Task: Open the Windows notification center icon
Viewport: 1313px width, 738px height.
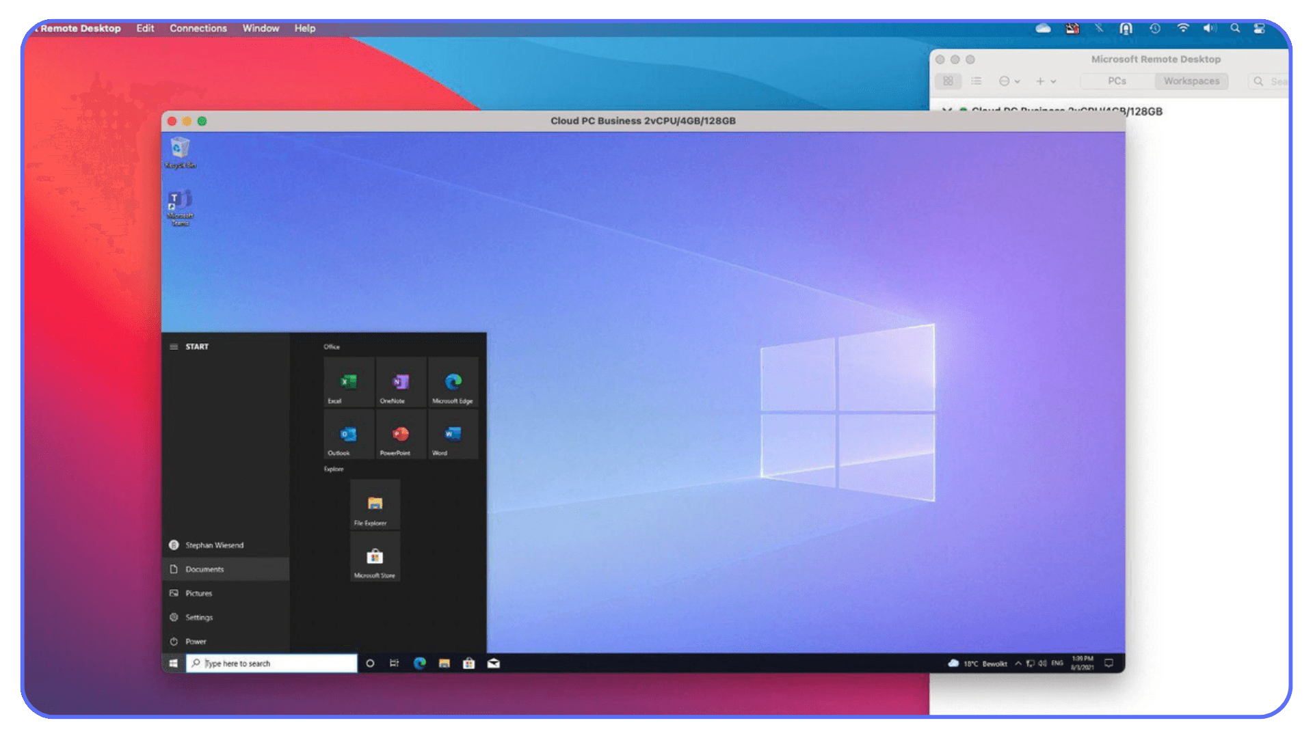Action: (1109, 664)
